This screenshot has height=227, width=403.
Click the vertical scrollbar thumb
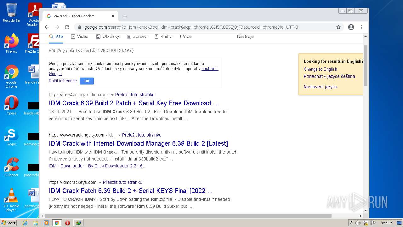point(366,65)
